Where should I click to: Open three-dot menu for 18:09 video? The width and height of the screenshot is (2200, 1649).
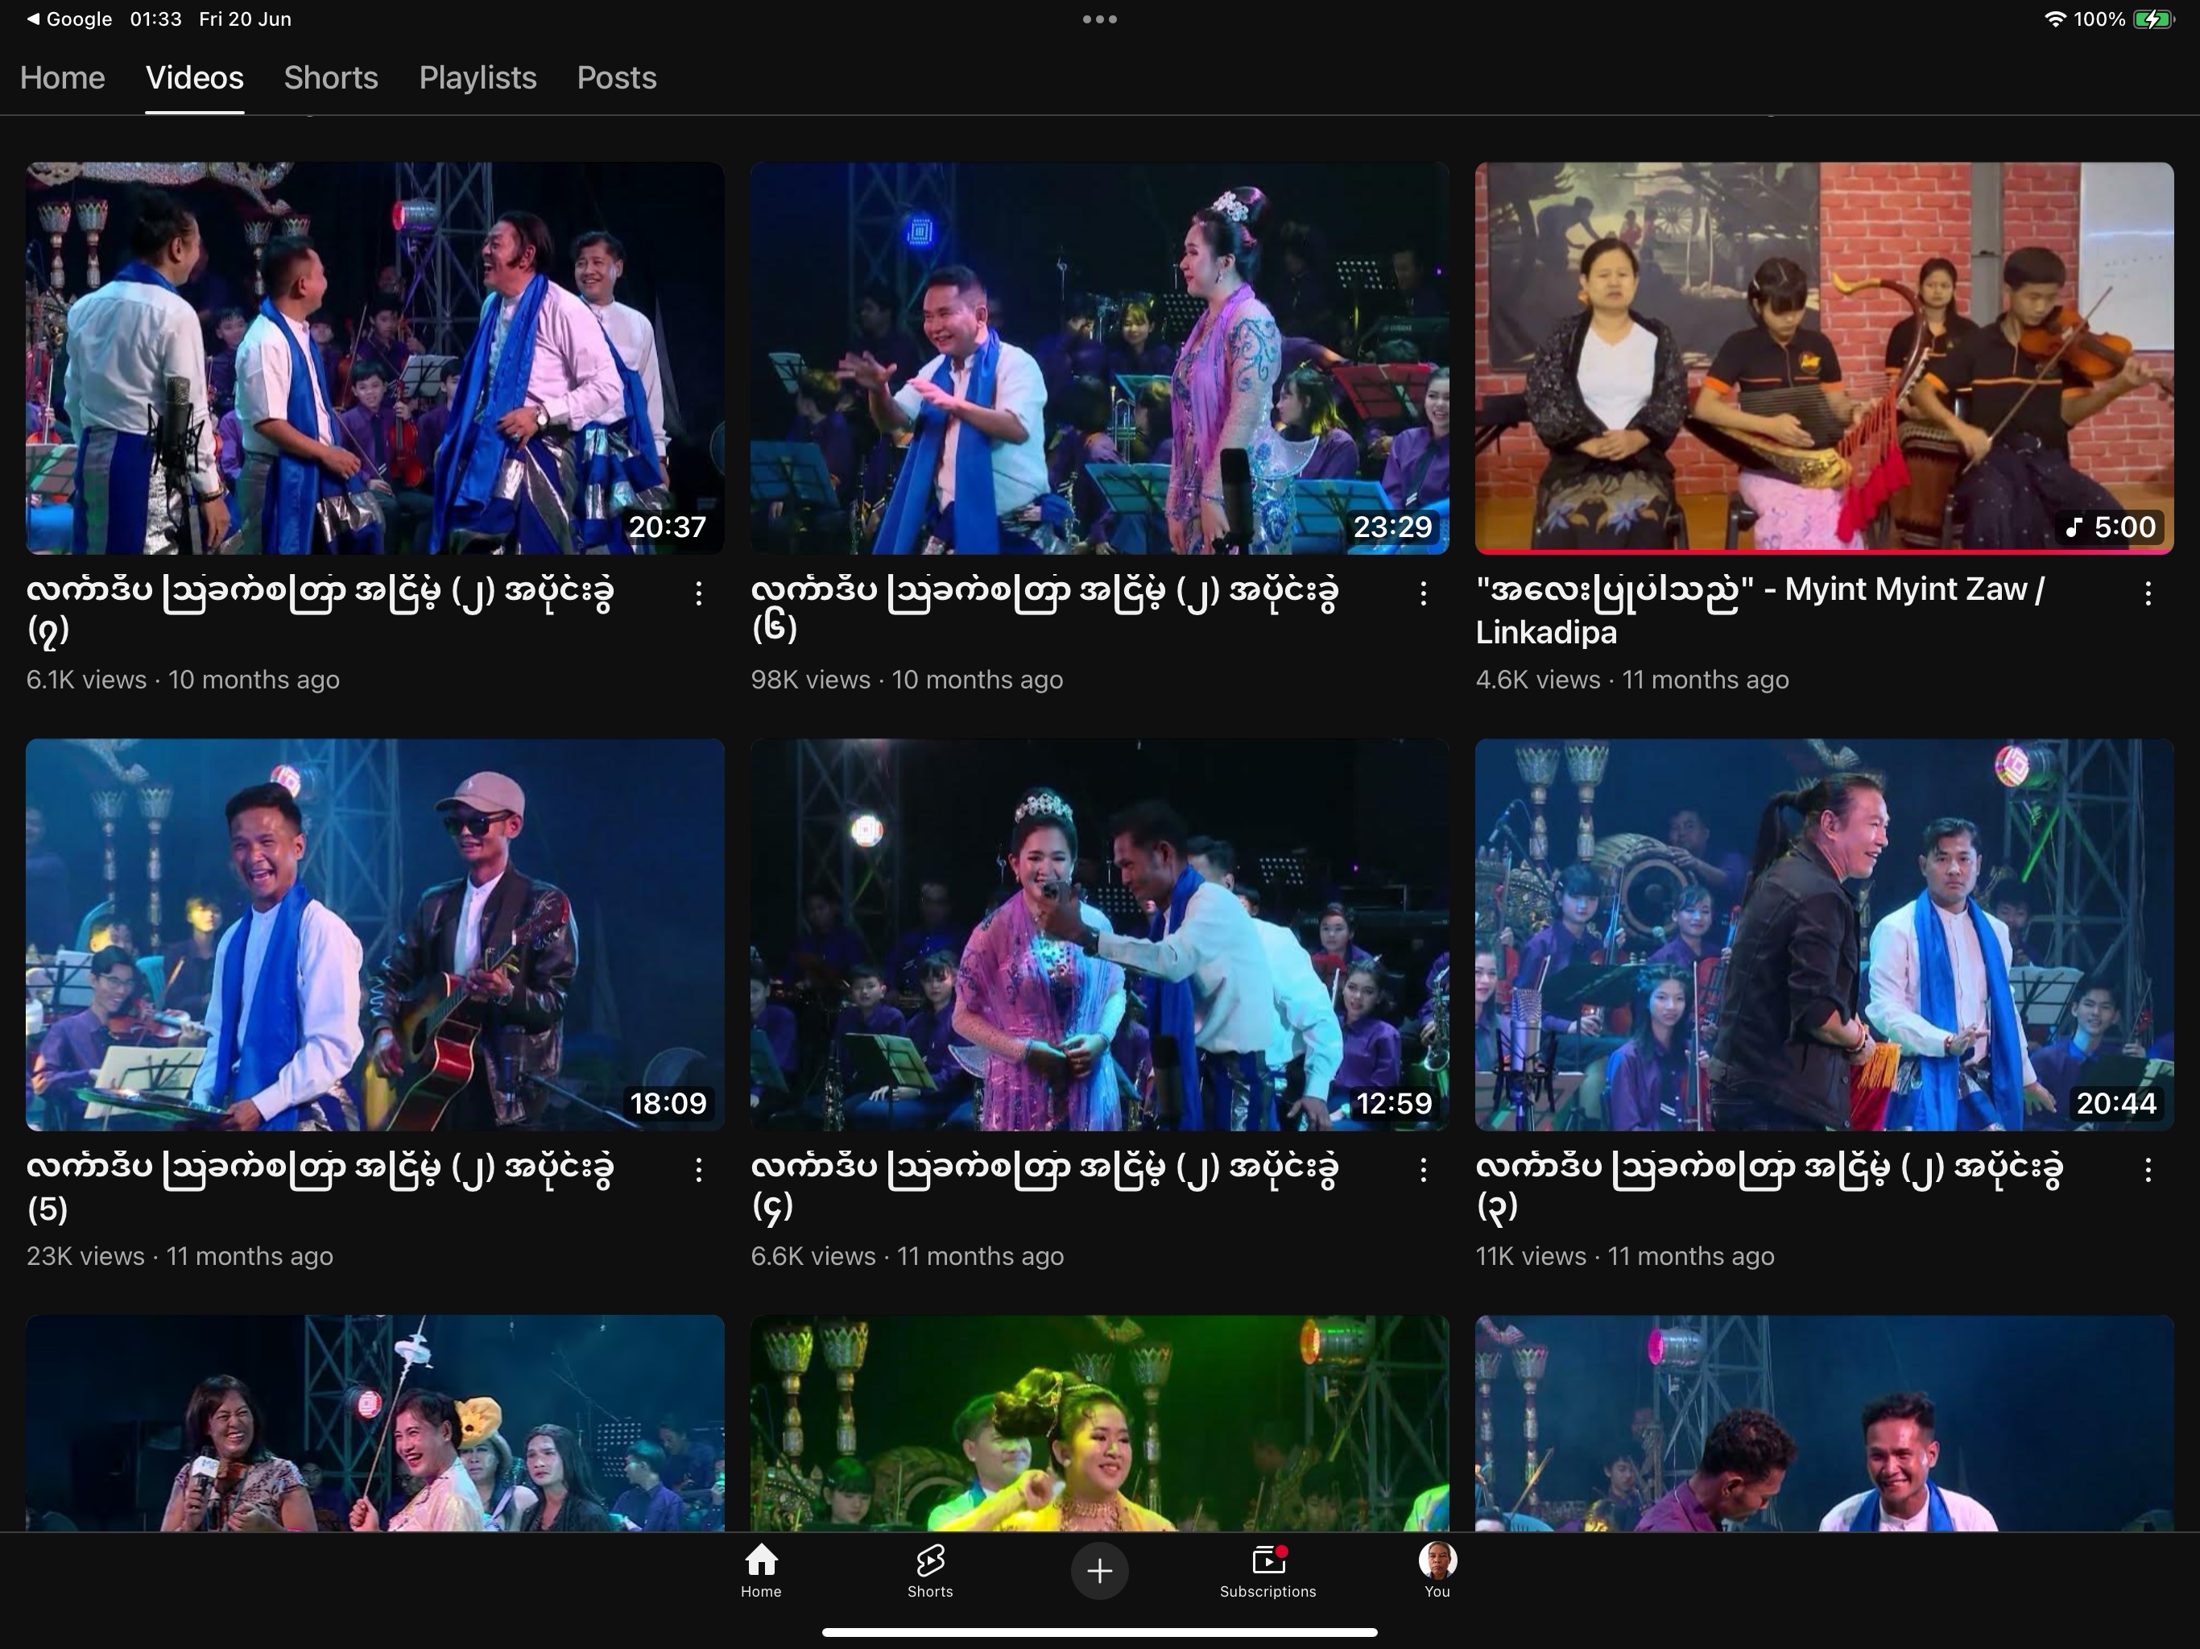tap(699, 1171)
